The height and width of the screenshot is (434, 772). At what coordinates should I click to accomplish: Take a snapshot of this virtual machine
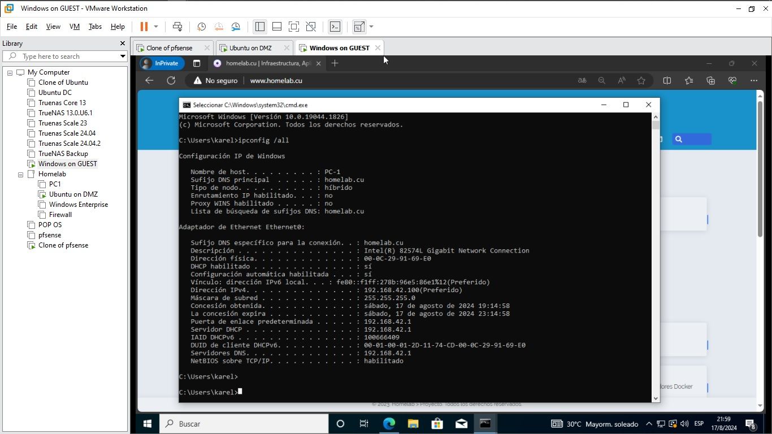[201, 27]
